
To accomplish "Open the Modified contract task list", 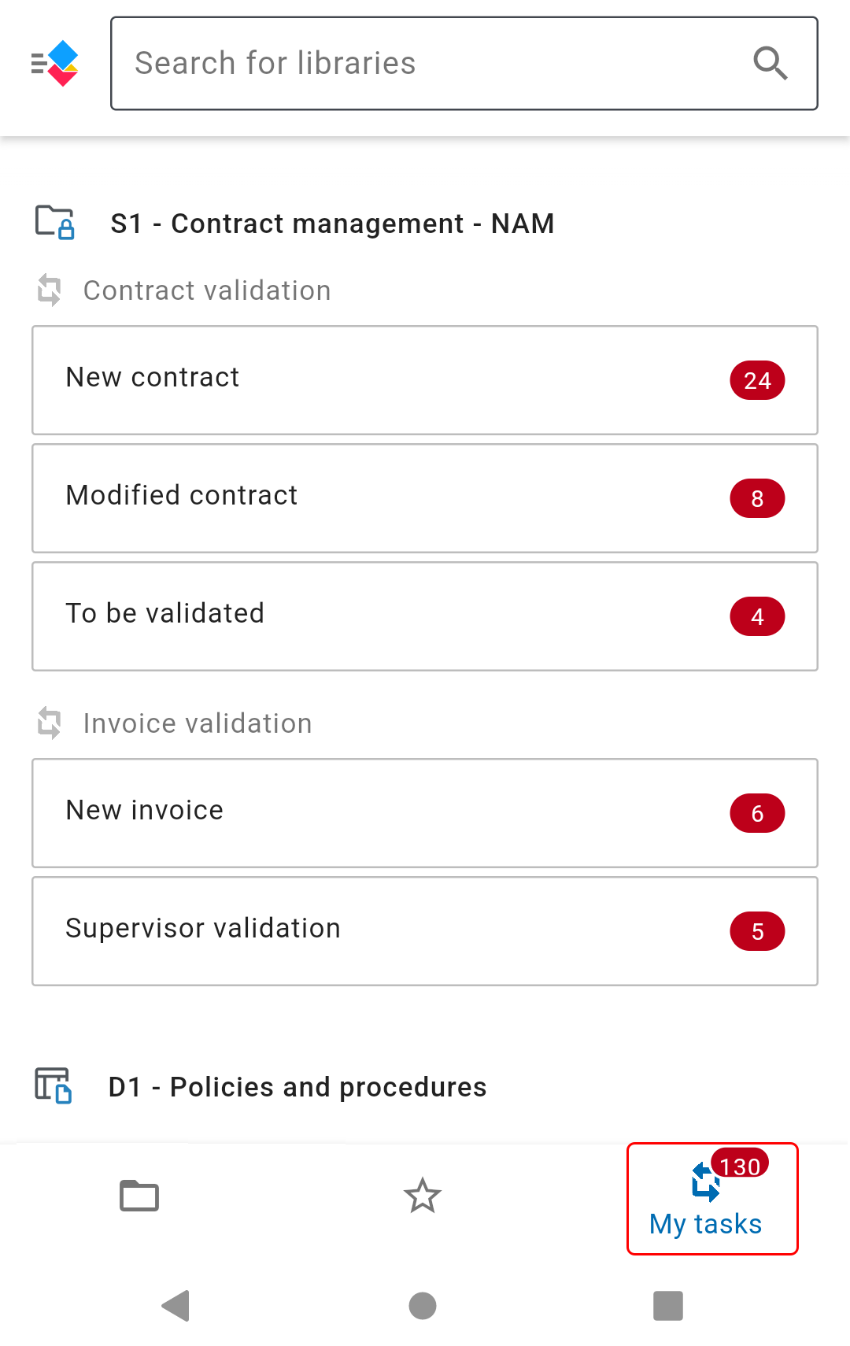I will tap(425, 498).
